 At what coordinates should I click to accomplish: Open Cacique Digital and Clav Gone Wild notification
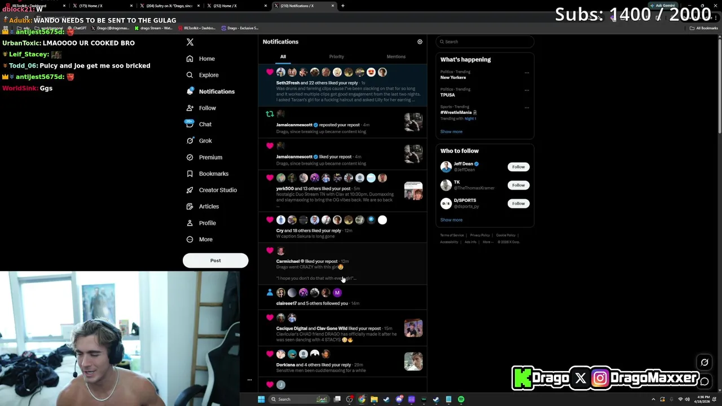[x=343, y=329]
